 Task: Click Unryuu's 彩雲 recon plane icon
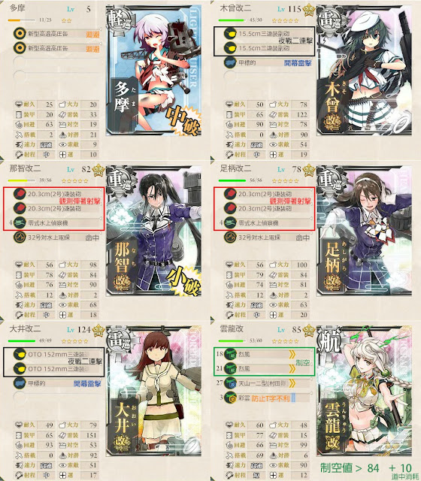pos(230,398)
